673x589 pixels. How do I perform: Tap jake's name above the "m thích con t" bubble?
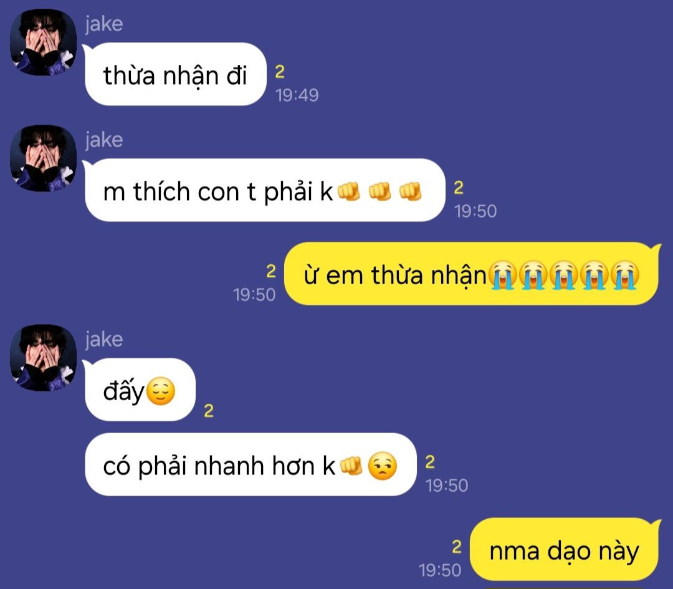coord(104,140)
